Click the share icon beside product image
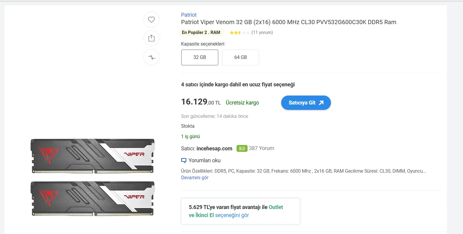 [x=151, y=38]
